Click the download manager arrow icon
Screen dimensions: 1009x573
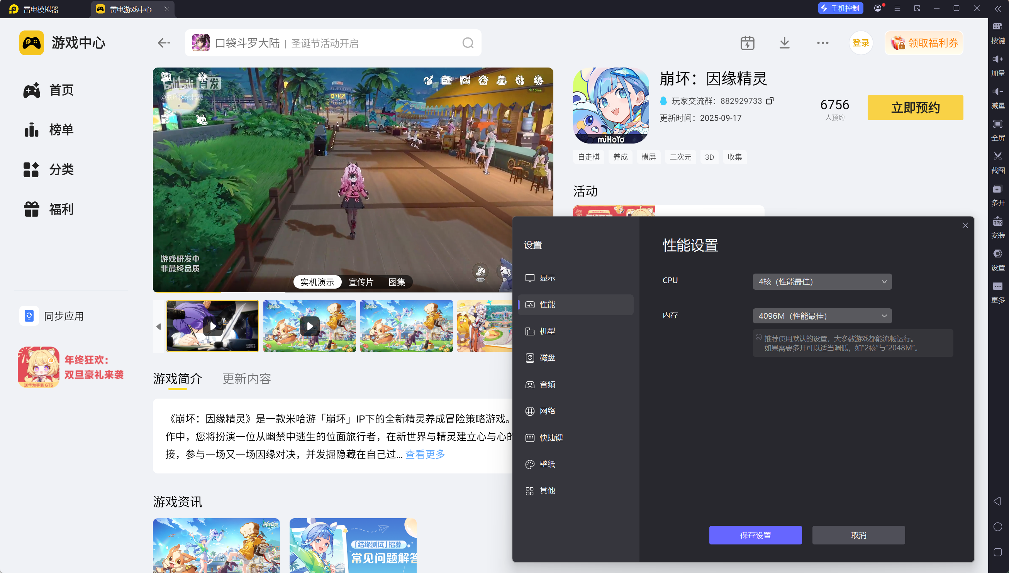pos(785,43)
